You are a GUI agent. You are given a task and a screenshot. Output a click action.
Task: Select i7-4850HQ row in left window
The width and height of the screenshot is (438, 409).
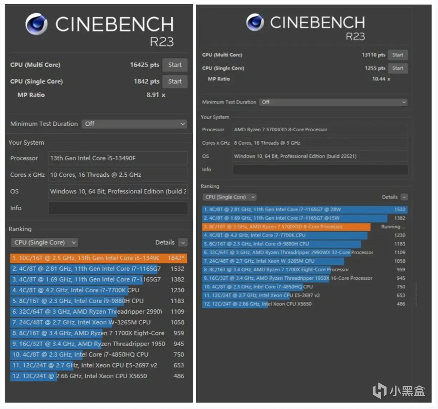[x=99, y=354]
